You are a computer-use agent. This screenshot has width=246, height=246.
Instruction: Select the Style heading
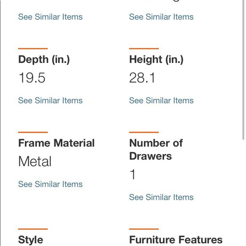pyautogui.click(x=31, y=240)
